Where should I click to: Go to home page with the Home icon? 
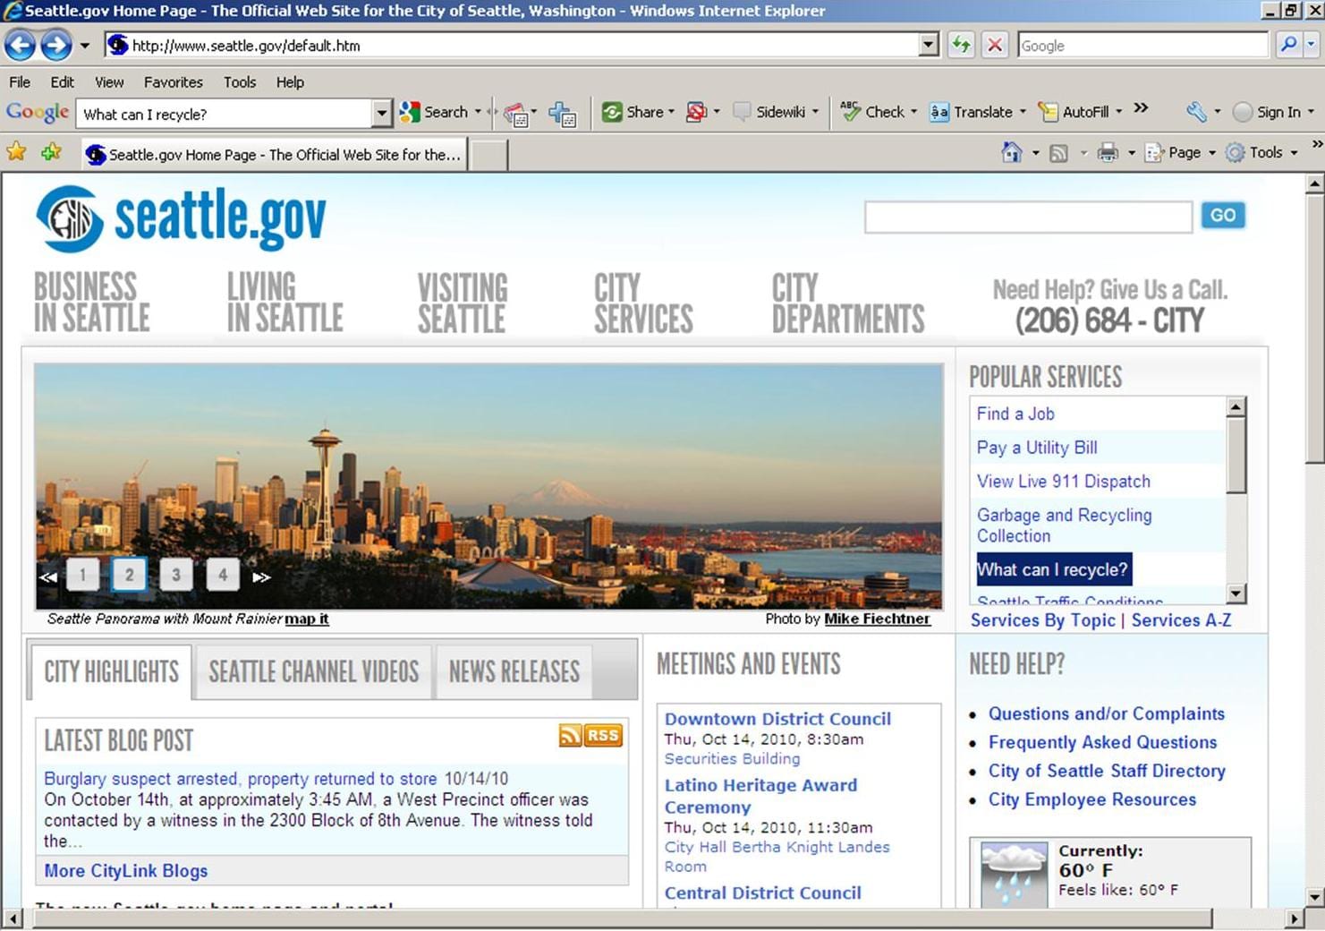tap(1014, 152)
